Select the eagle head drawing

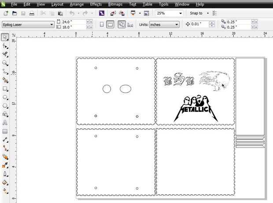tap(214, 81)
